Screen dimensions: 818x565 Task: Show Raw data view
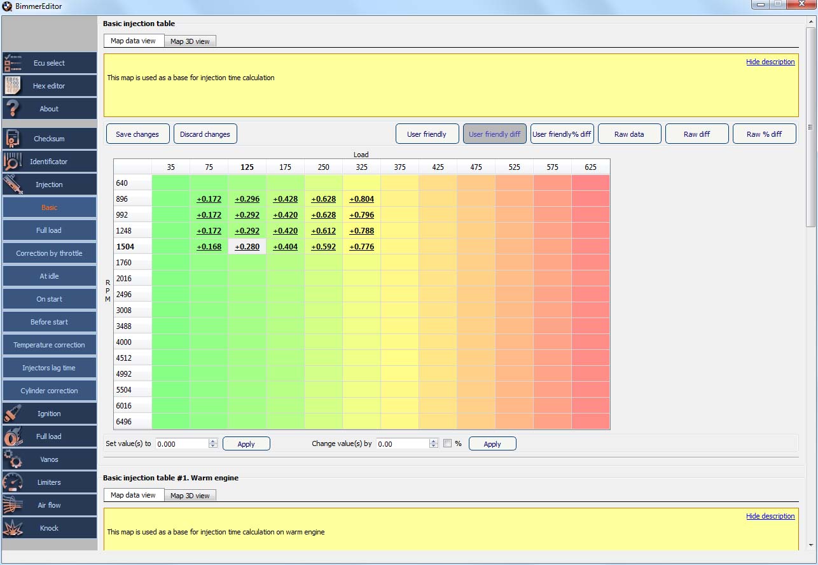(629, 134)
